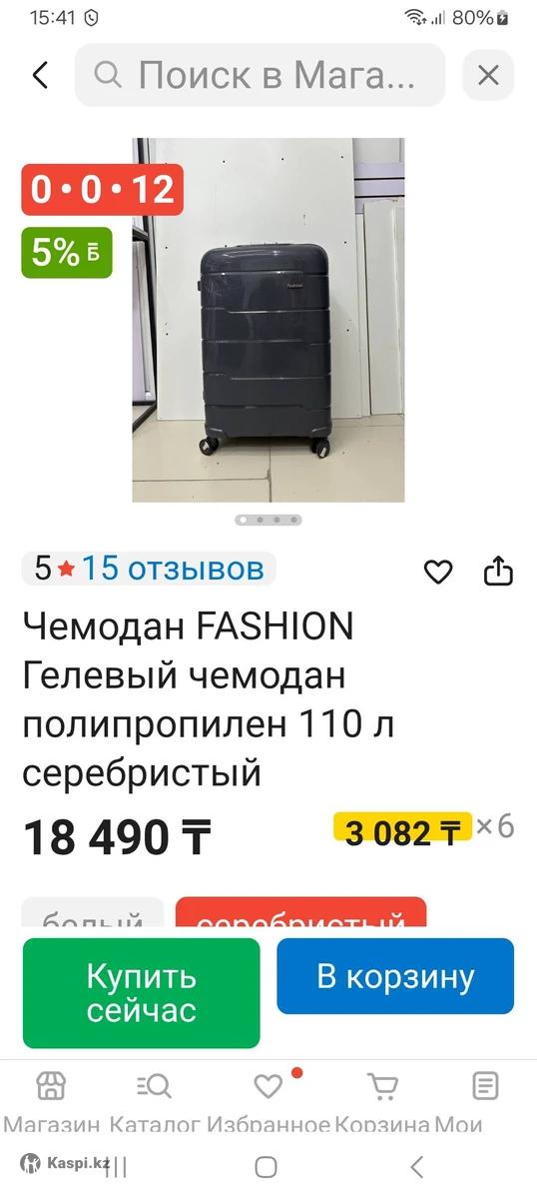
Task: View the suitcase product photo
Action: (268, 320)
